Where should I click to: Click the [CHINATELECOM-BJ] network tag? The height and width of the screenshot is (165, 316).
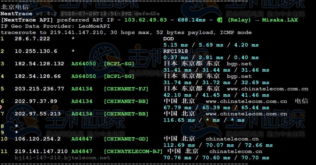pyautogui.click(x=133, y=151)
